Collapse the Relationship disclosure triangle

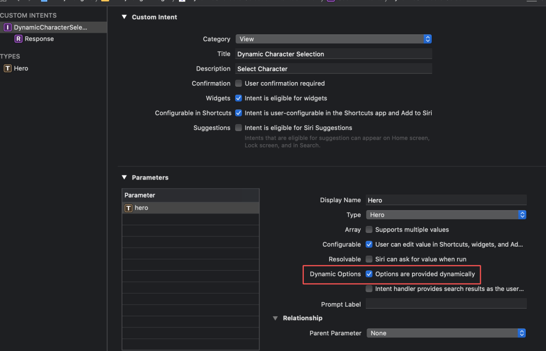click(276, 318)
